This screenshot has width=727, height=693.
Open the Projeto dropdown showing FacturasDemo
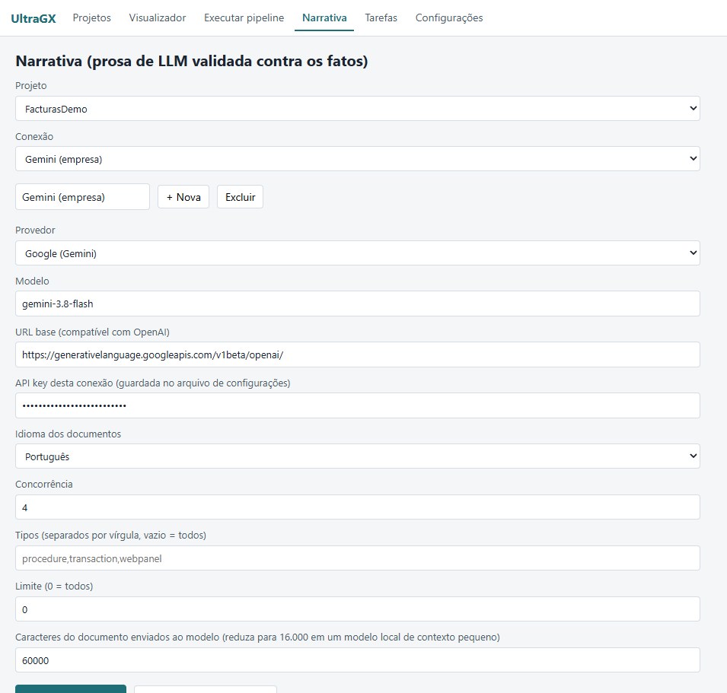click(x=358, y=108)
